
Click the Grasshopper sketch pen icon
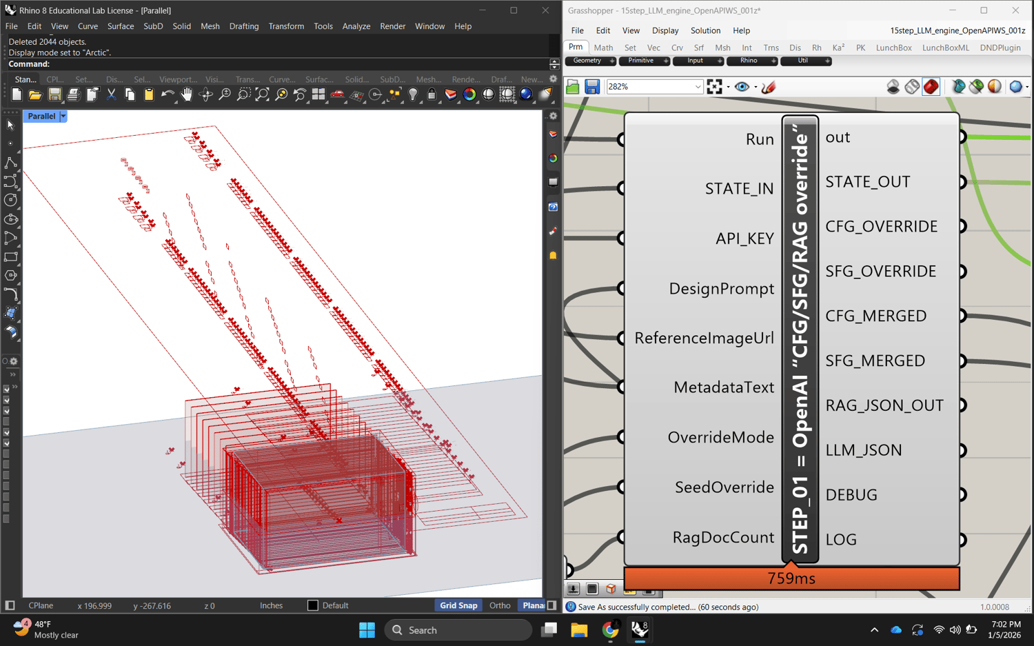point(769,87)
